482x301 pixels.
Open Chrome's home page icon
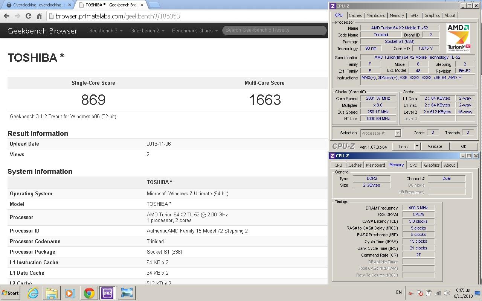coord(39,16)
